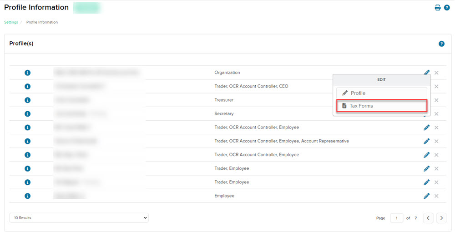Image resolution: width=455 pixels, height=236 pixels.
Task: Go to the previous page of profiles
Action: coord(428,218)
